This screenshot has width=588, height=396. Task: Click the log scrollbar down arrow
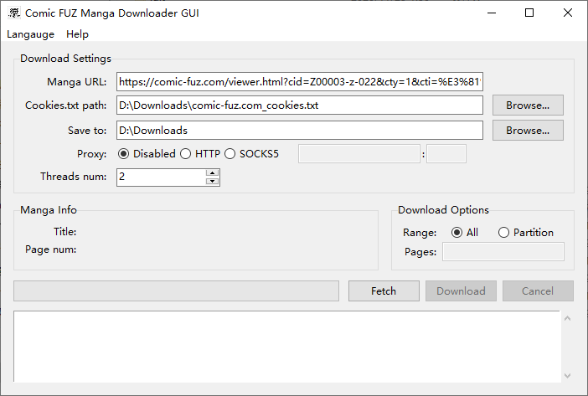pyautogui.click(x=567, y=375)
